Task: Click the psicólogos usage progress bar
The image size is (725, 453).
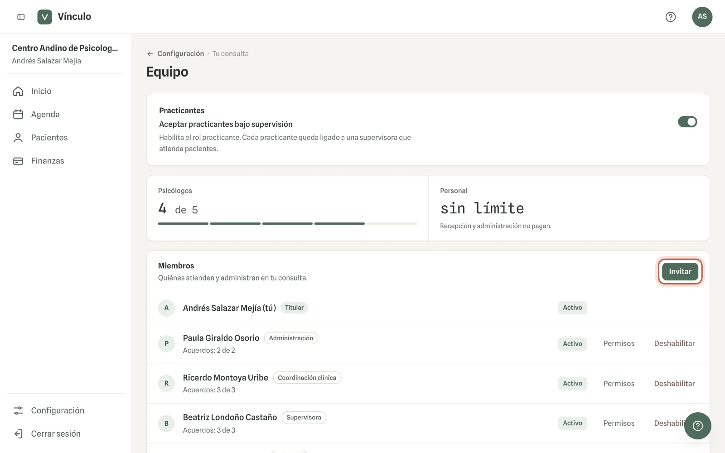Action: [x=287, y=223]
